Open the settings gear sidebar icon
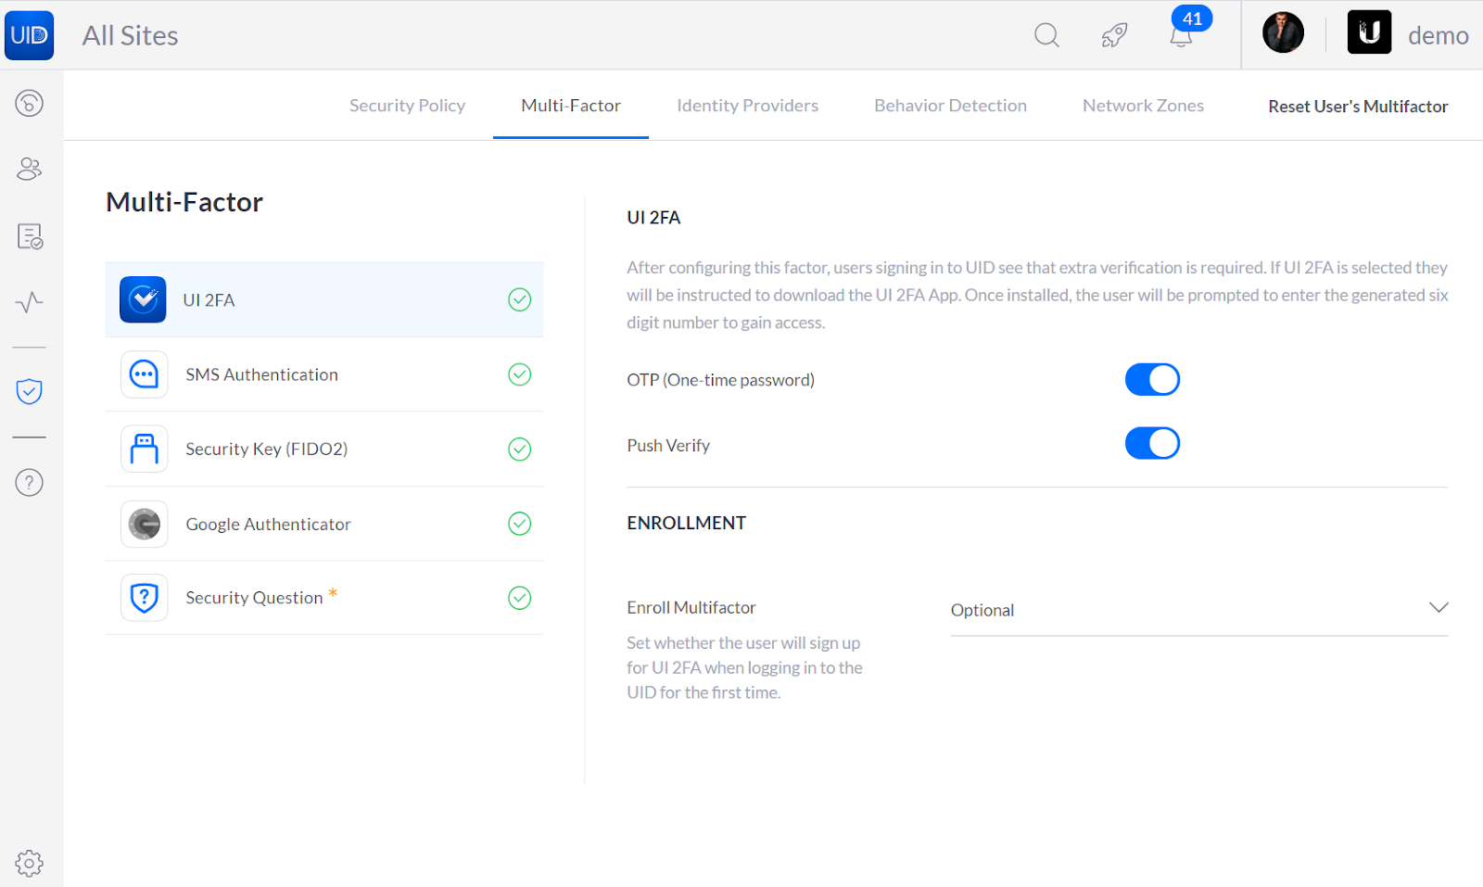The image size is (1483, 887). point(30,863)
